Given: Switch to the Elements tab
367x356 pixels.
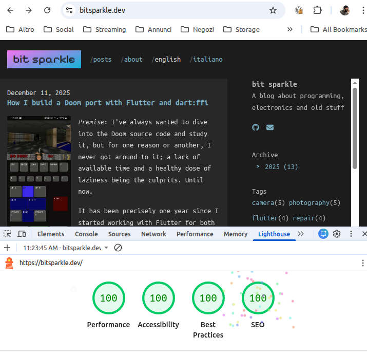Looking at the screenshot, I should pos(51,234).
